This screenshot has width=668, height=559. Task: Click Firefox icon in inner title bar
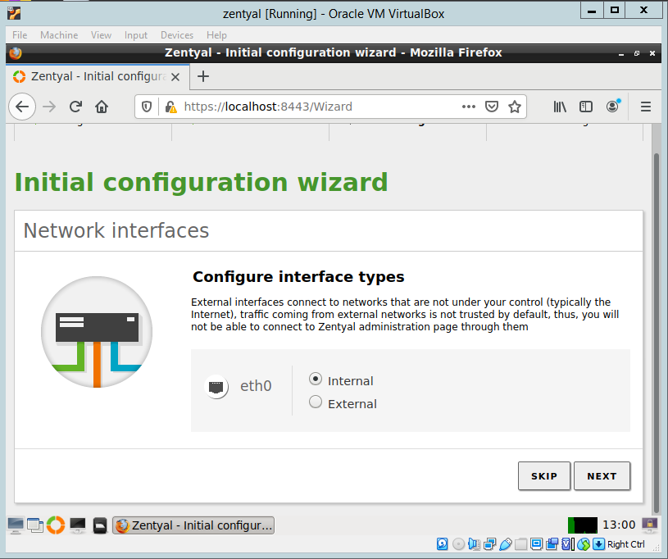[x=16, y=52]
